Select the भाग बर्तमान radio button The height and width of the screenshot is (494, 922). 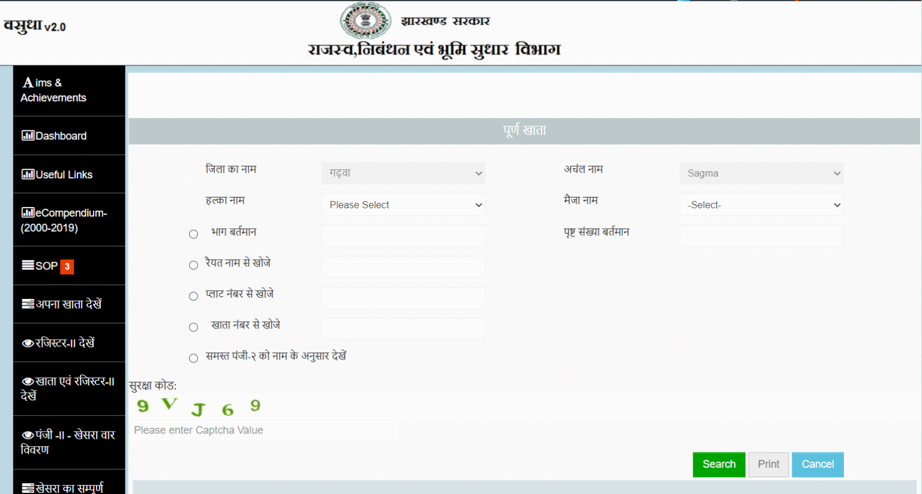(x=193, y=234)
